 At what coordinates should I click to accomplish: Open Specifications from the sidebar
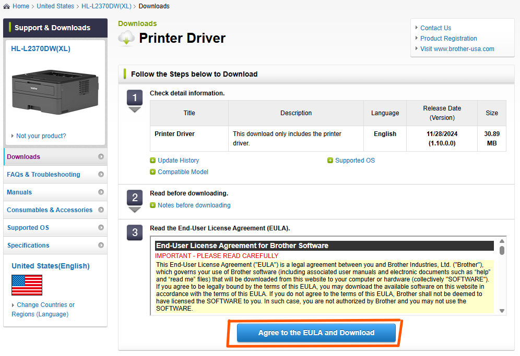pyautogui.click(x=28, y=245)
